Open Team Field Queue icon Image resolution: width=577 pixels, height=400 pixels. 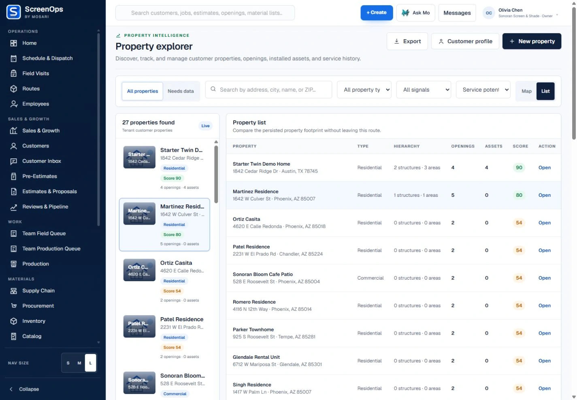13,234
